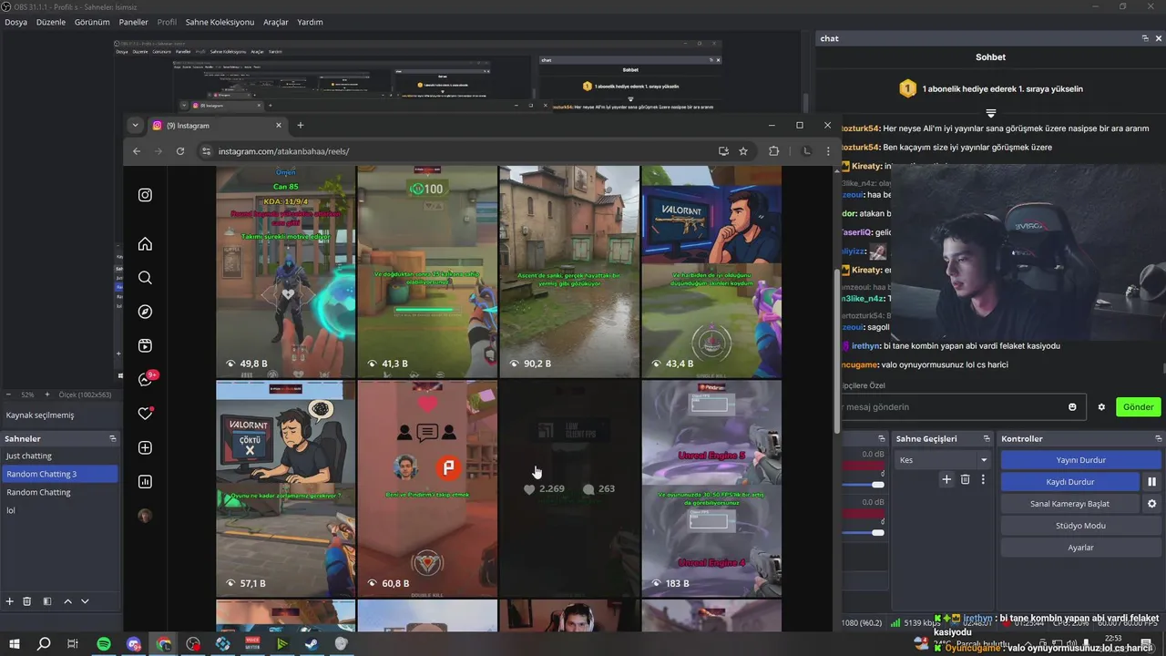Open scene filters icon in Sahneler toolbar
Screen dimensions: 1166x656
pyautogui.click(x=47, y=601)
